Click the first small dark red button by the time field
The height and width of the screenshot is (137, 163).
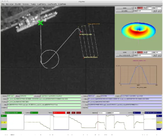(68, 113)
